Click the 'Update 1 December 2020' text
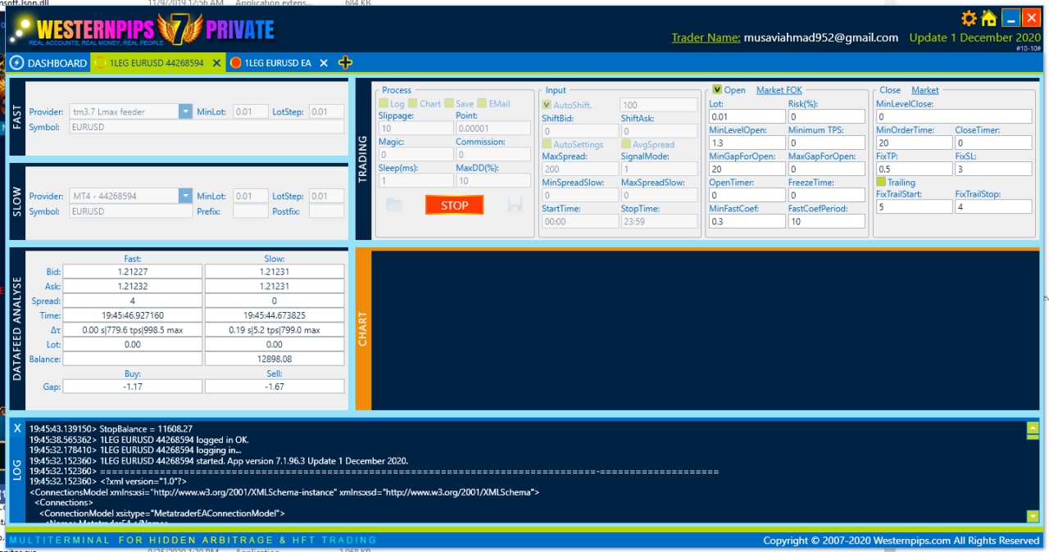Viewport: 1049px width, 552px height. pyautogui.click(x=975, y=38)
